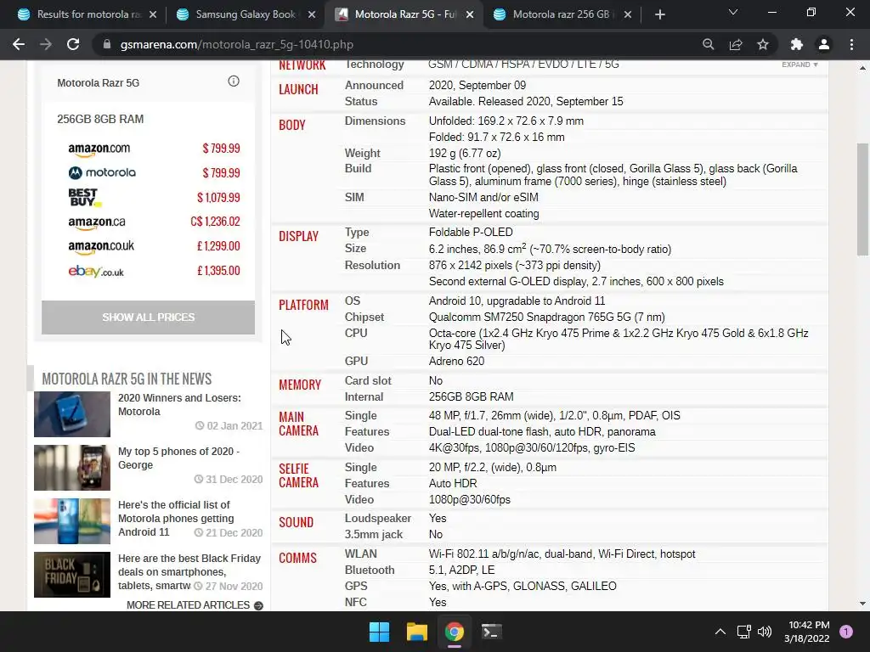870x652 pixels.
Task: Open the Terminal taskbar icon
Action: pyautogui.click(x=491, y=632)
